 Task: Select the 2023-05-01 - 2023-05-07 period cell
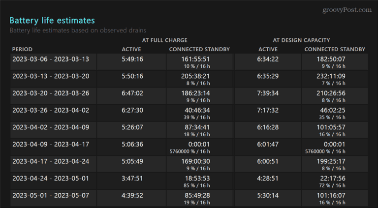coord(51,195)
